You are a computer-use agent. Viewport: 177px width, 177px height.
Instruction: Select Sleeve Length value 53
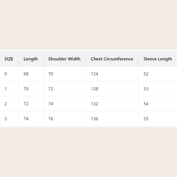pos(146,89)
